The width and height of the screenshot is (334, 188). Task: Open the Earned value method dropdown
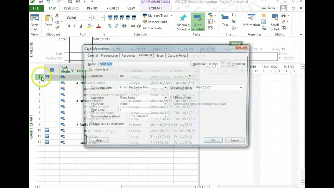[165, 116]
